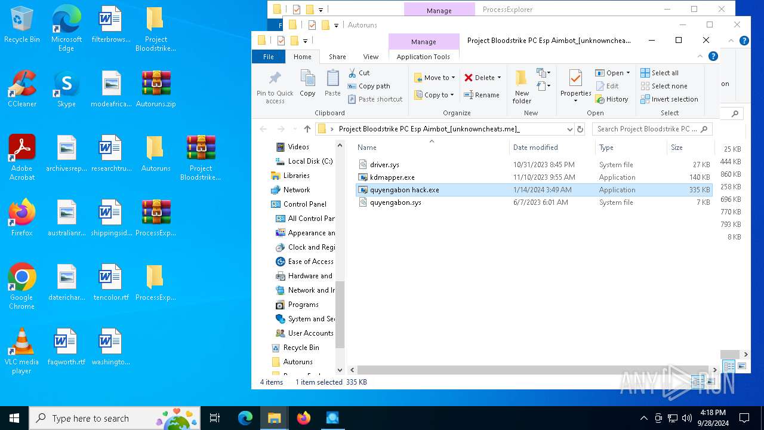764x430 pixels.
Task: Sort by Date modified column header
Action: tap(552, 148)
